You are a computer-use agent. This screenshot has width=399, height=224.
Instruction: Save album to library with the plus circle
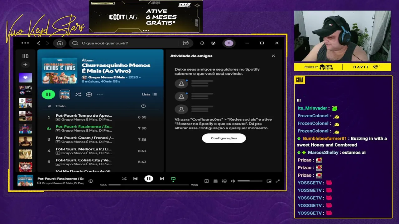(89, 94)
